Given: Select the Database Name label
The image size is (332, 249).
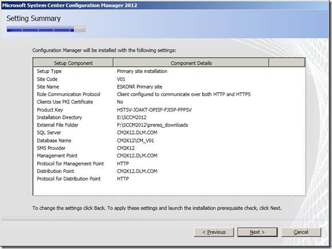Looking at the screenshot, I should pos(54,141).
